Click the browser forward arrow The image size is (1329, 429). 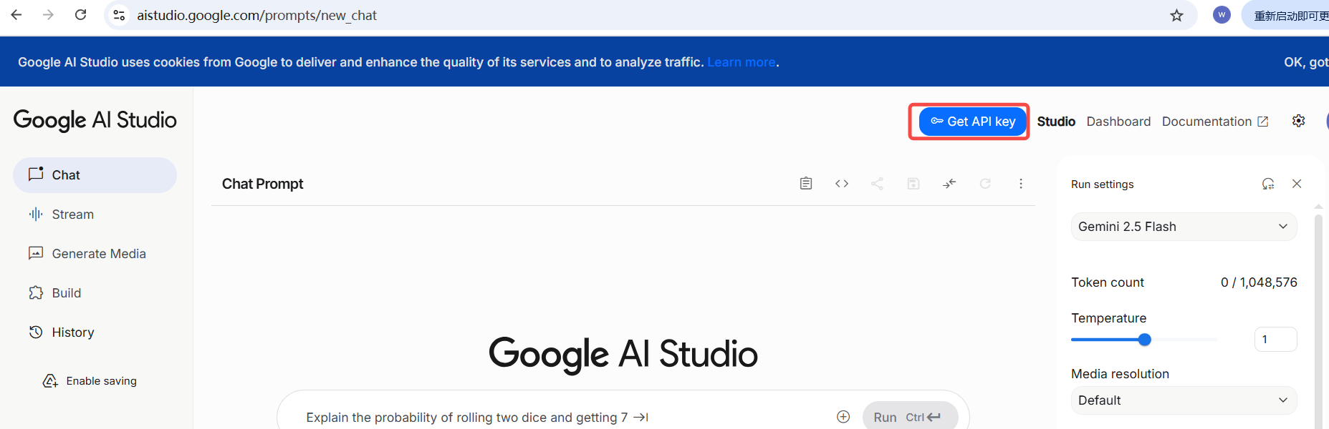(x=48, y=15)
